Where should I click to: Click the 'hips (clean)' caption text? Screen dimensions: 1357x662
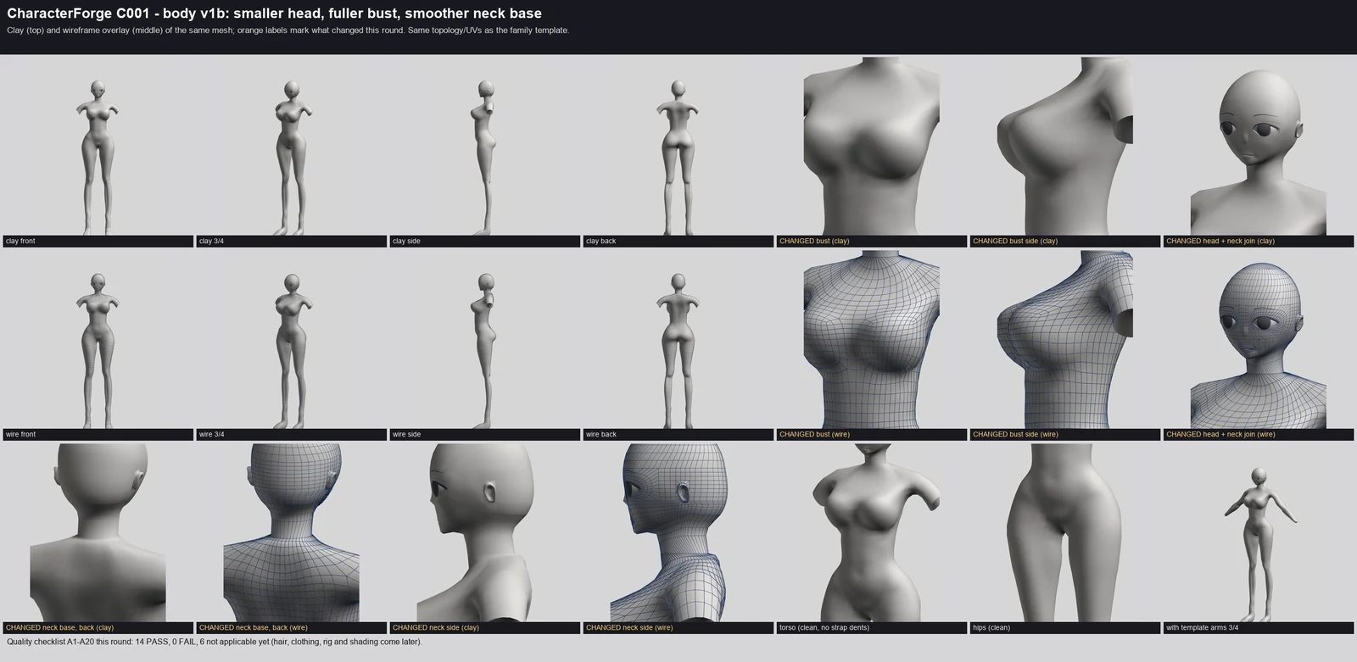tap(991, 628)
